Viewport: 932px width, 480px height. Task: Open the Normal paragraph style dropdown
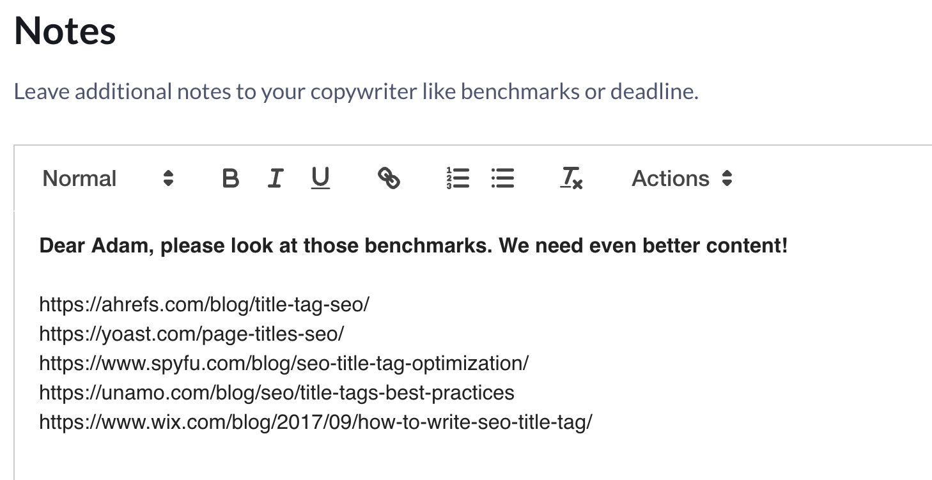pyautogui.click(x=79, y=178)
